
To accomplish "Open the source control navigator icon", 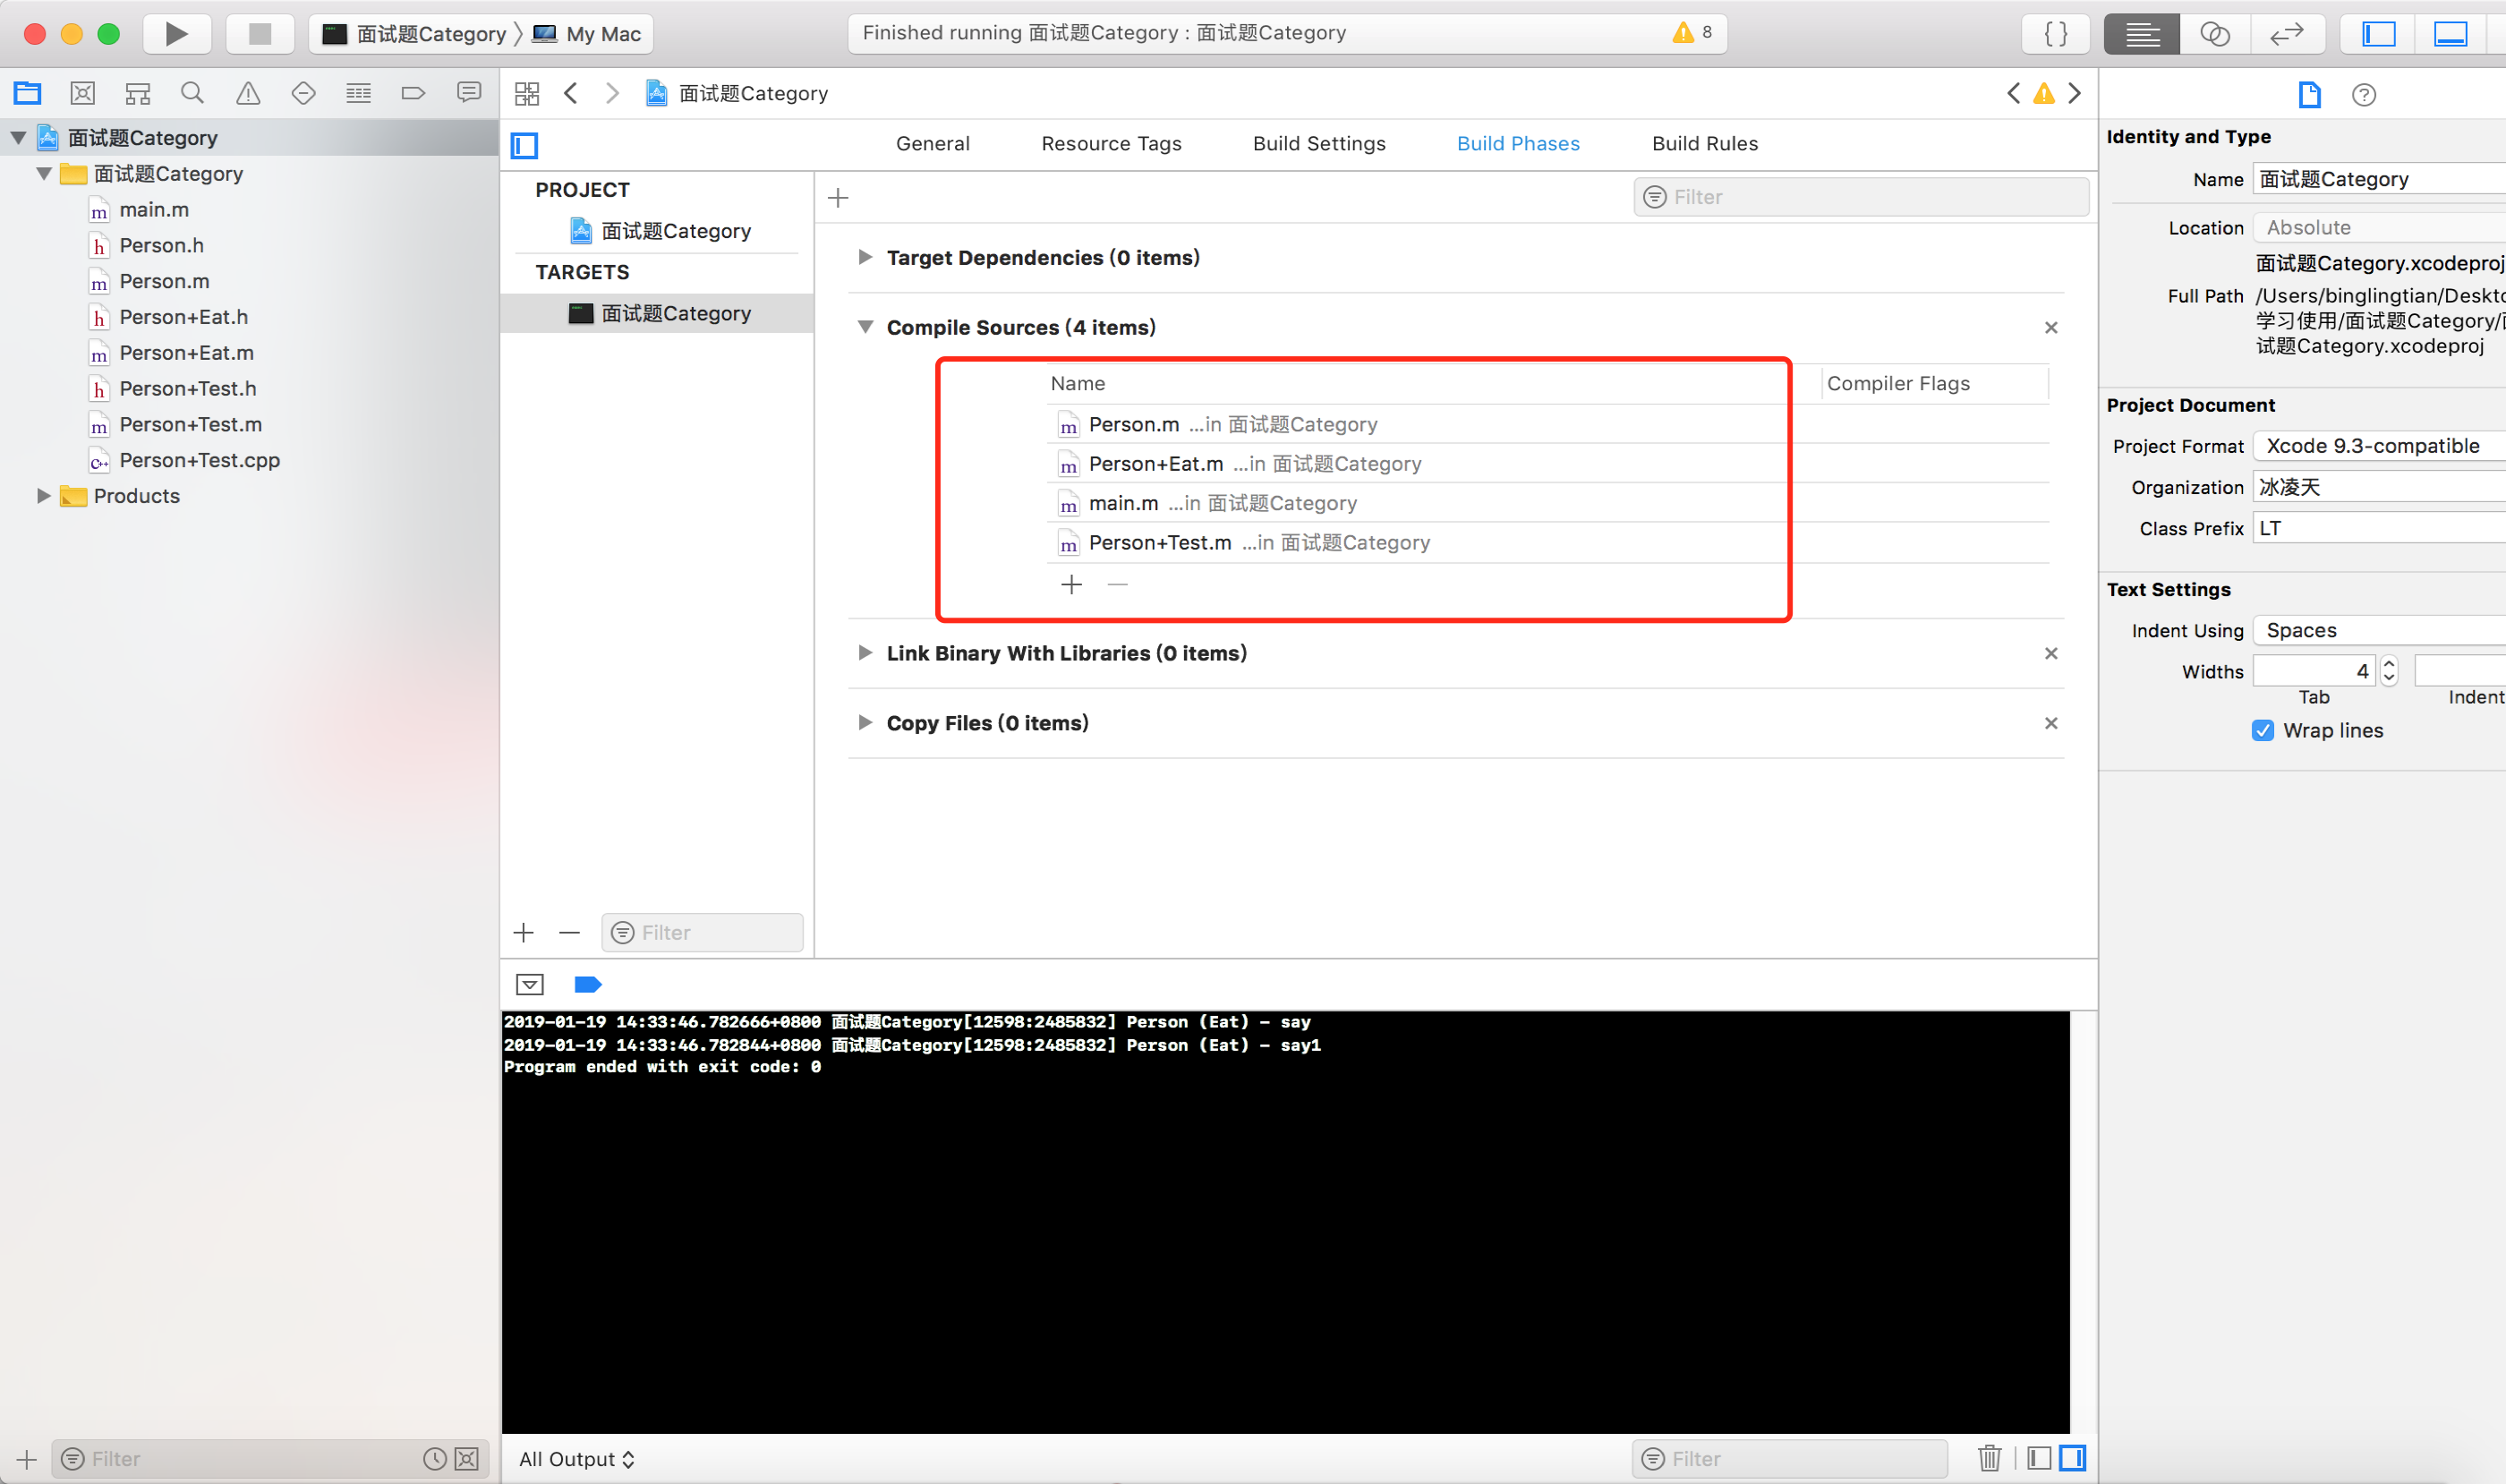I will (83, 94).
